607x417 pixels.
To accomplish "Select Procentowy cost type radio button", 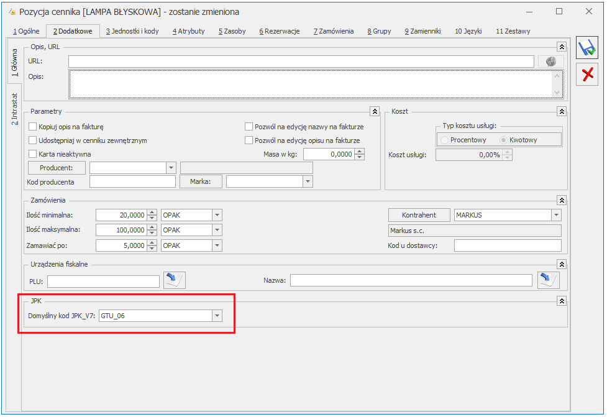I will (444, 140).
